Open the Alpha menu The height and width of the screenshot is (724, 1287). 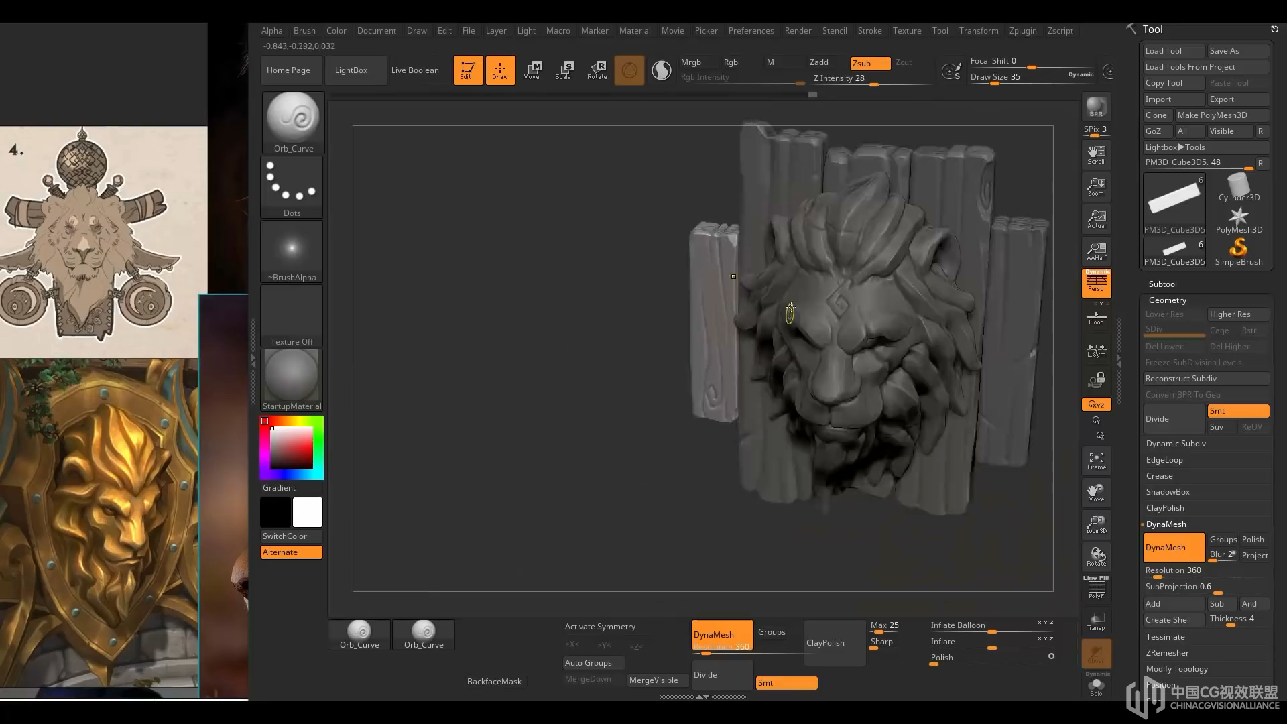point(271,31)
